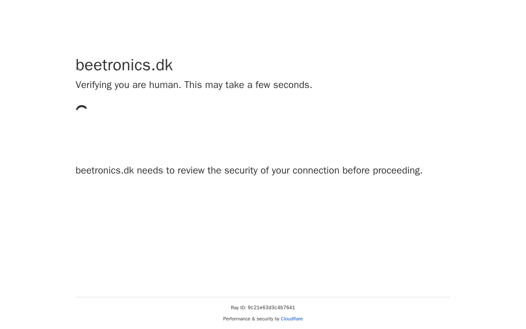Click the word "review" in the paragraph

(x=191, y=171)
